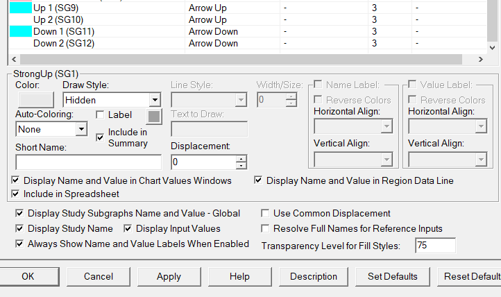Enable the Use Common Displacement checkbox
Viewport: 501px width, 297px height.
pyautogui.click(x=266, y=214)
